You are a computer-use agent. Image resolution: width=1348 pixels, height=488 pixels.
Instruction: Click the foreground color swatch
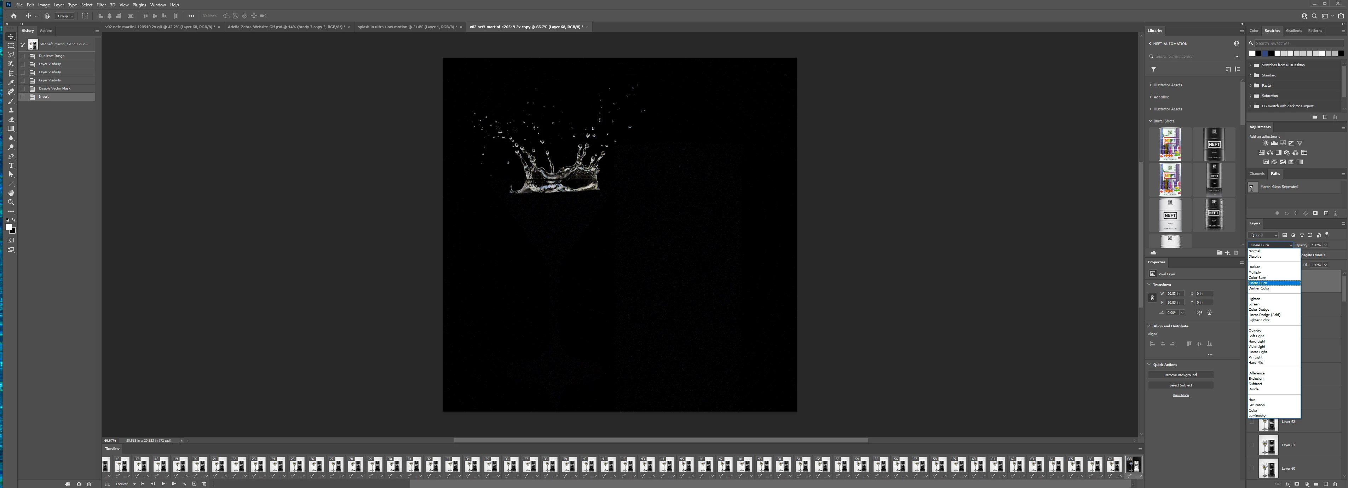pos(8,227)
